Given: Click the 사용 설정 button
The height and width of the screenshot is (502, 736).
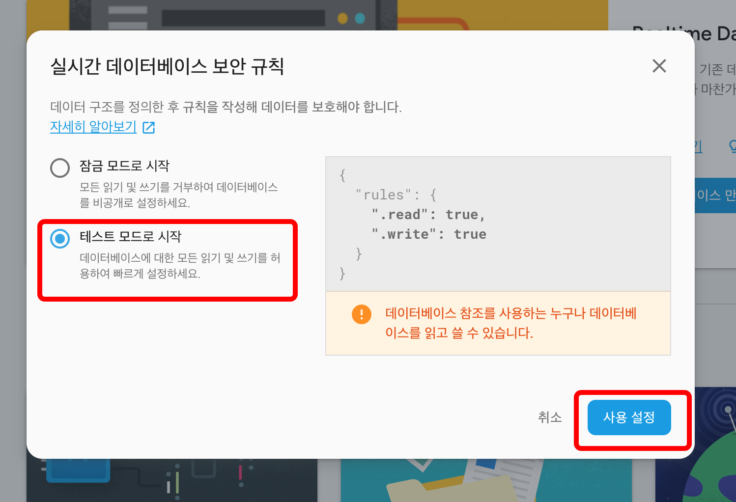Looking at the screenshot, I should tap(629, 418).
